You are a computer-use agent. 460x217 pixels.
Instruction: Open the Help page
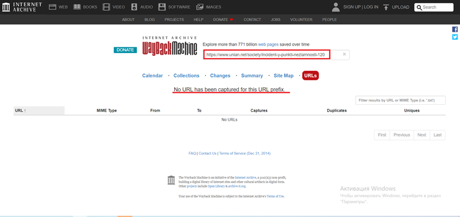(198, 19)
